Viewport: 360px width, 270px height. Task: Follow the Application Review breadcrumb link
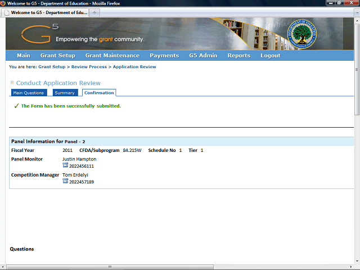coord(134,67)
